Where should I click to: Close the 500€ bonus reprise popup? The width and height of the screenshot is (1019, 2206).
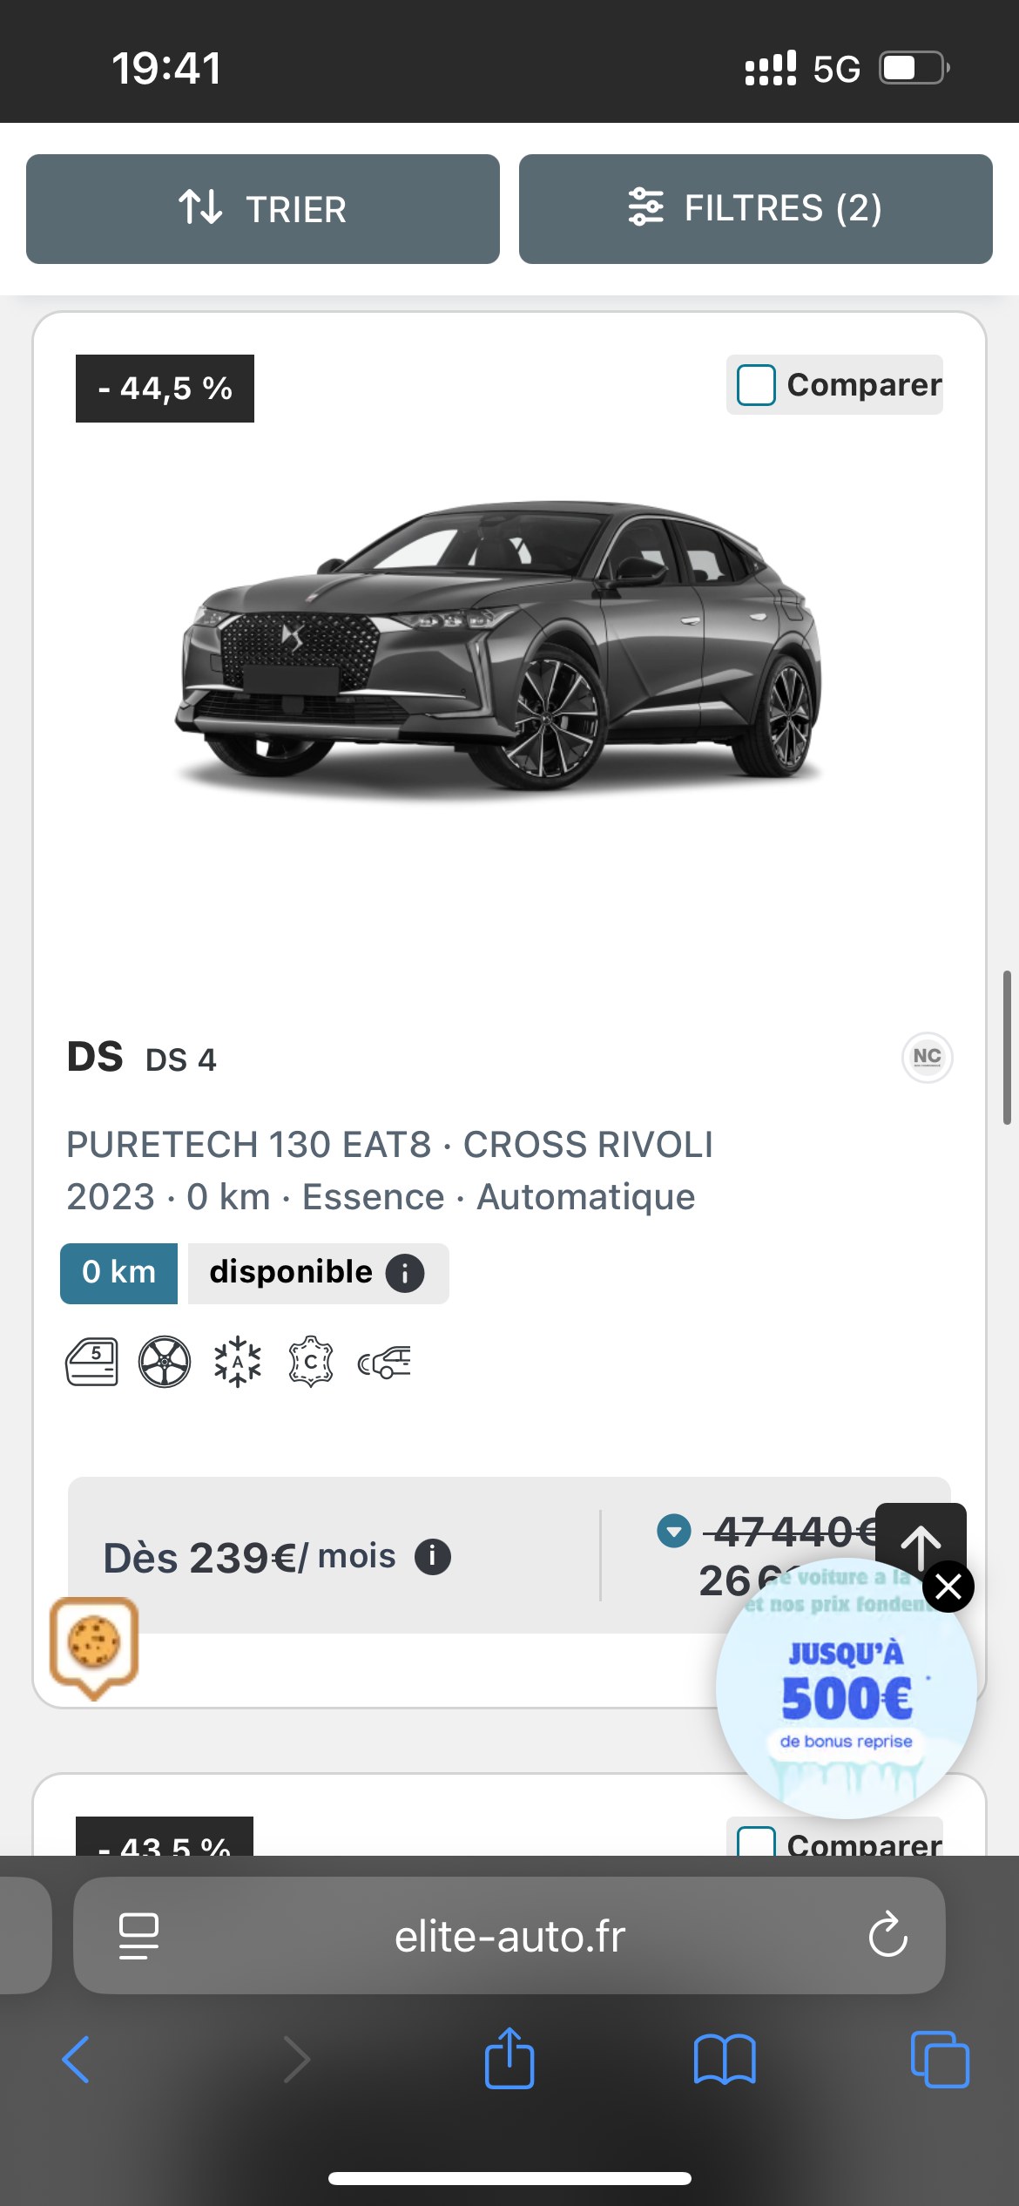coord(948,1587)
